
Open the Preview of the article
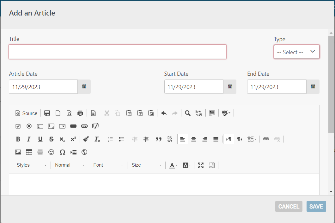click(69, 113)
